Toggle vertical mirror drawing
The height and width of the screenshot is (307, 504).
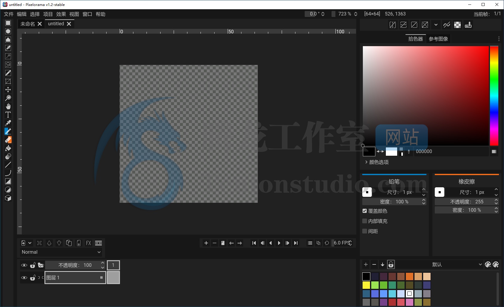click(x=403, y=25)
